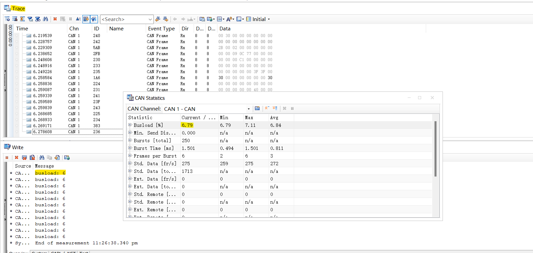Click the Max column header in CAN Statistics
The image size is (533, 253).
(256, 117)
